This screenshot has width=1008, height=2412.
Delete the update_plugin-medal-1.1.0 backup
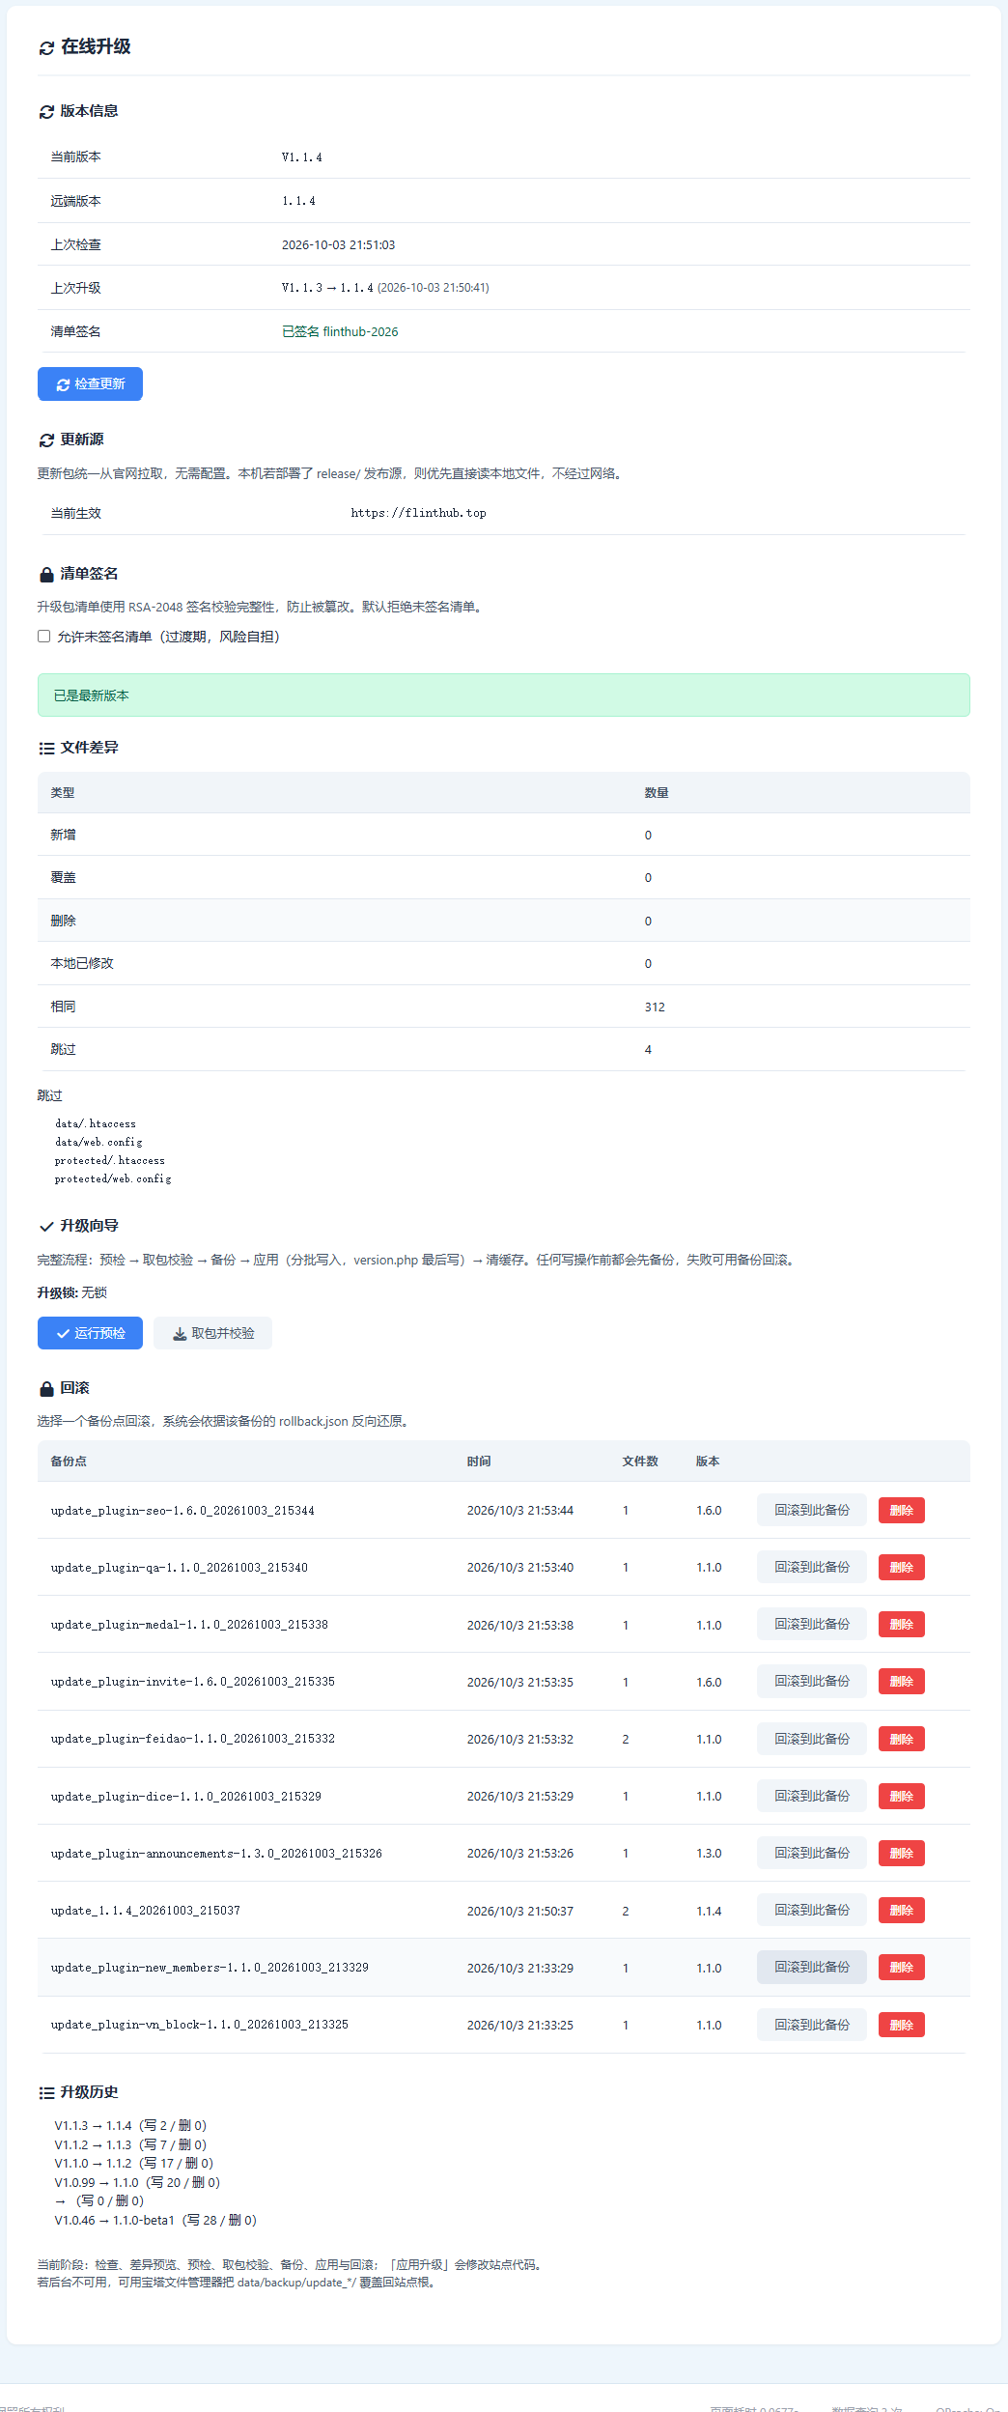(x=902, y=1624)
